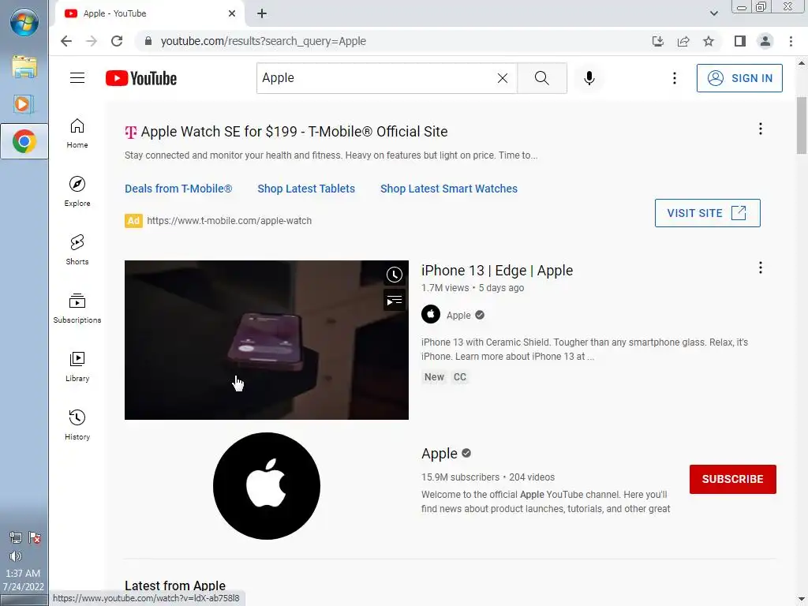This screenshot has width=808, height=606.
Task: Click the large Apple logo channel avatar
Action: [x=267, y=486]
